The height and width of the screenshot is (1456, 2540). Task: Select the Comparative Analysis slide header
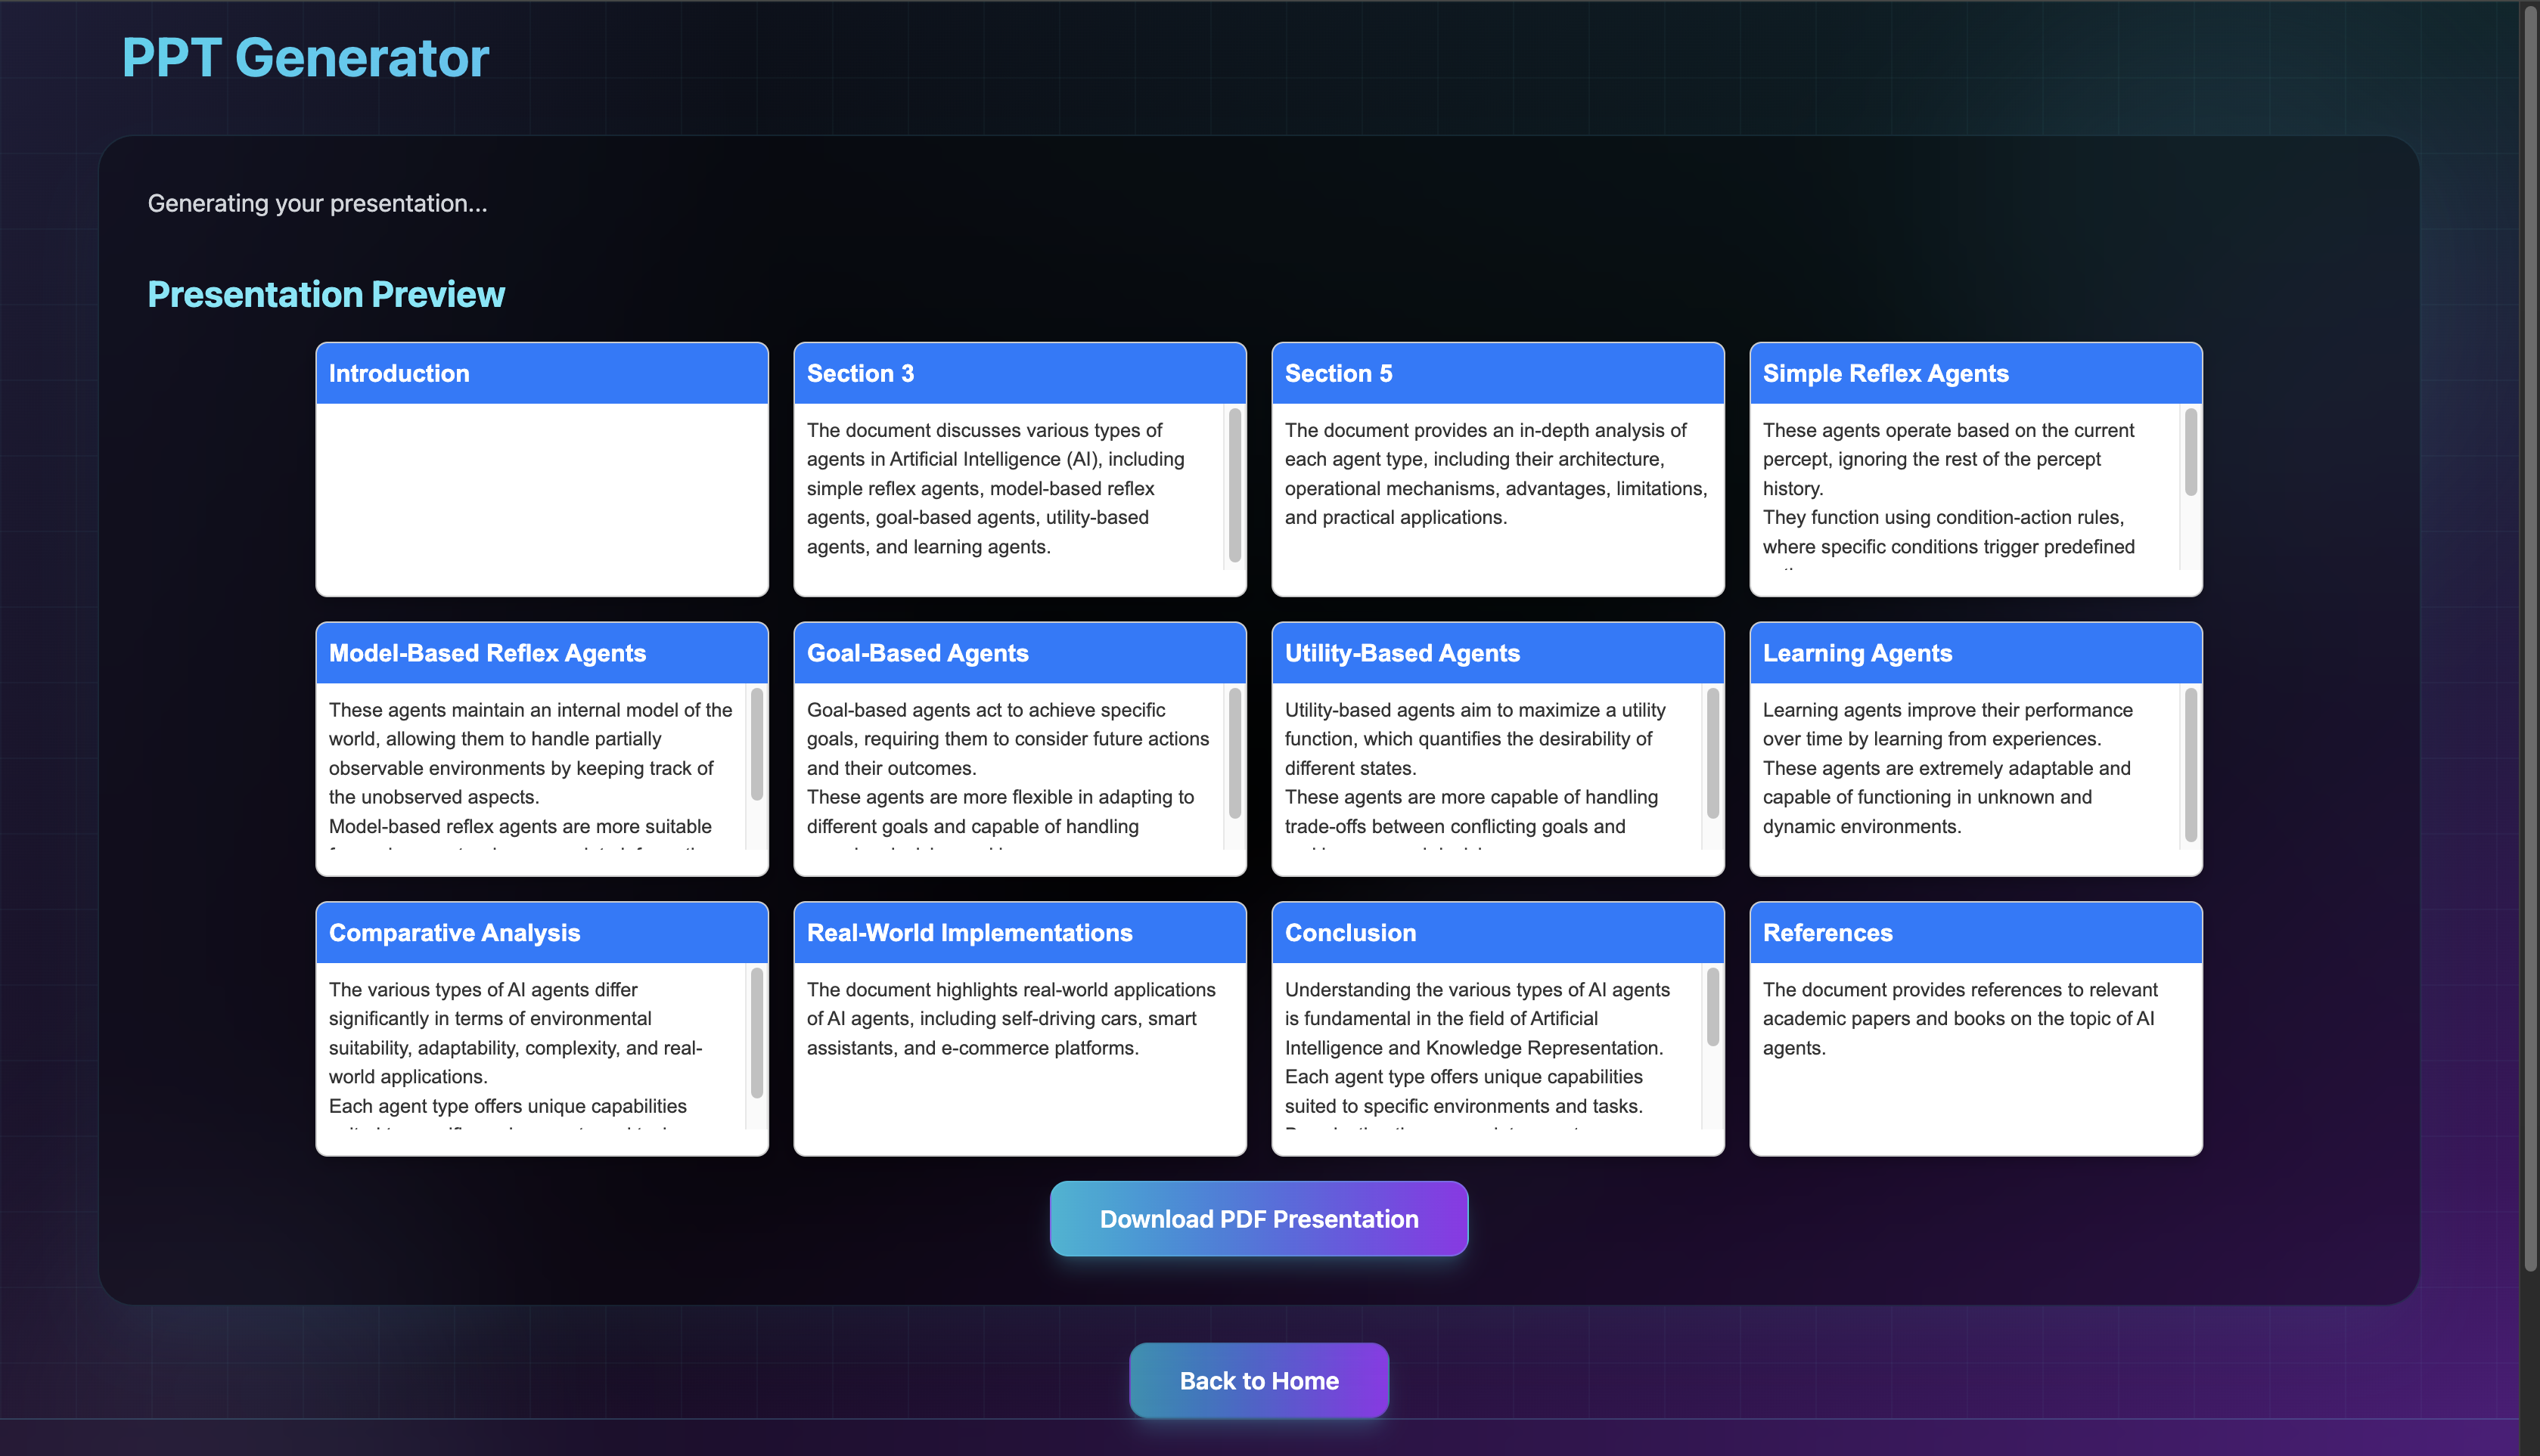[542, 932]
